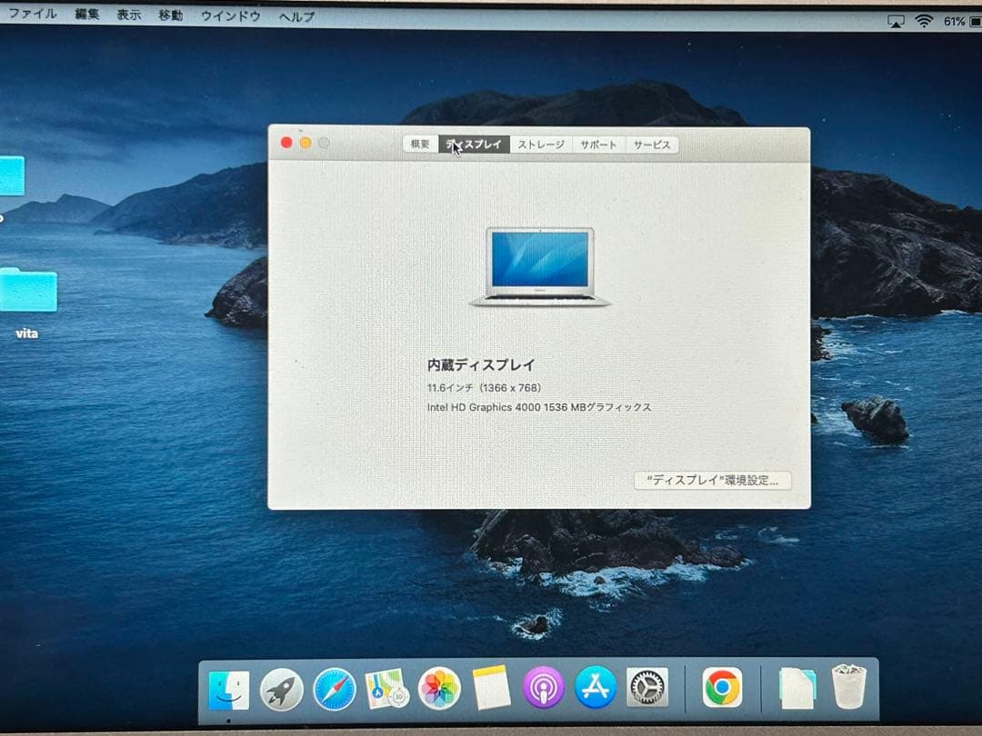
Task: Open App Store in the Dock
Action: point(595,687)
